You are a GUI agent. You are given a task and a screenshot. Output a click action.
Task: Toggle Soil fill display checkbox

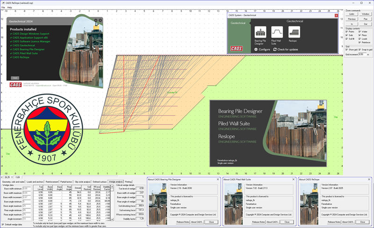coord(346,39)
